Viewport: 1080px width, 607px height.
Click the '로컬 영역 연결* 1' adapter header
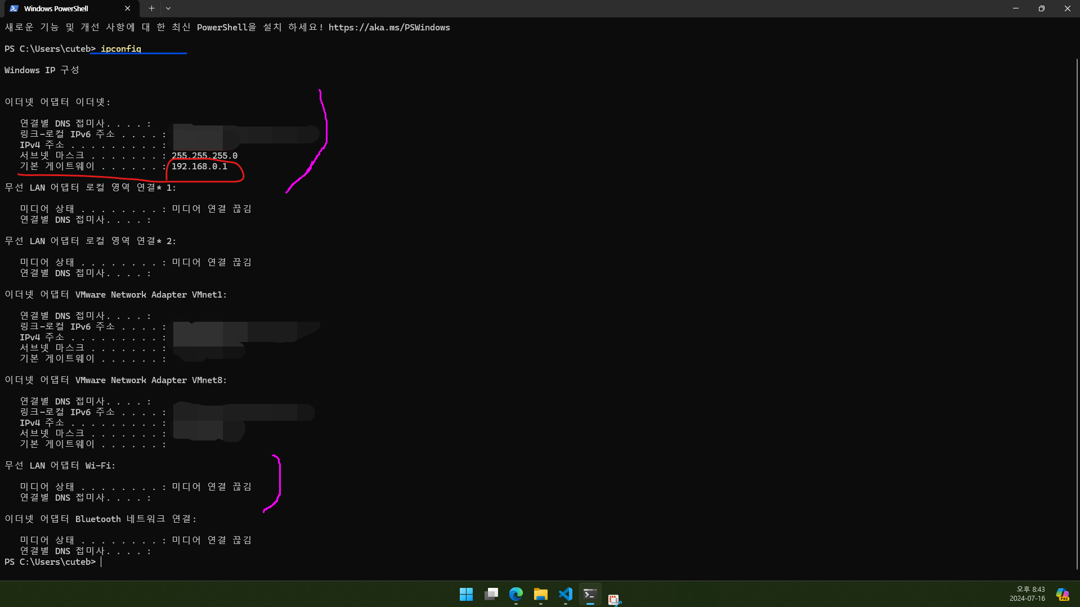coord(90,188)
